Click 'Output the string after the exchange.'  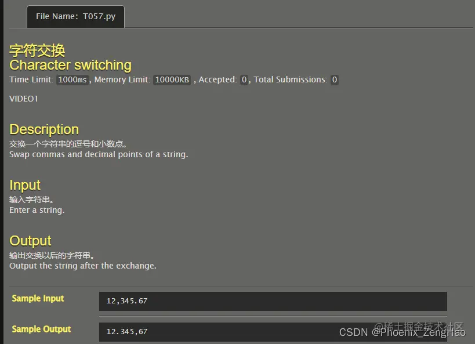pyautogui.click(x=83, y=266)
